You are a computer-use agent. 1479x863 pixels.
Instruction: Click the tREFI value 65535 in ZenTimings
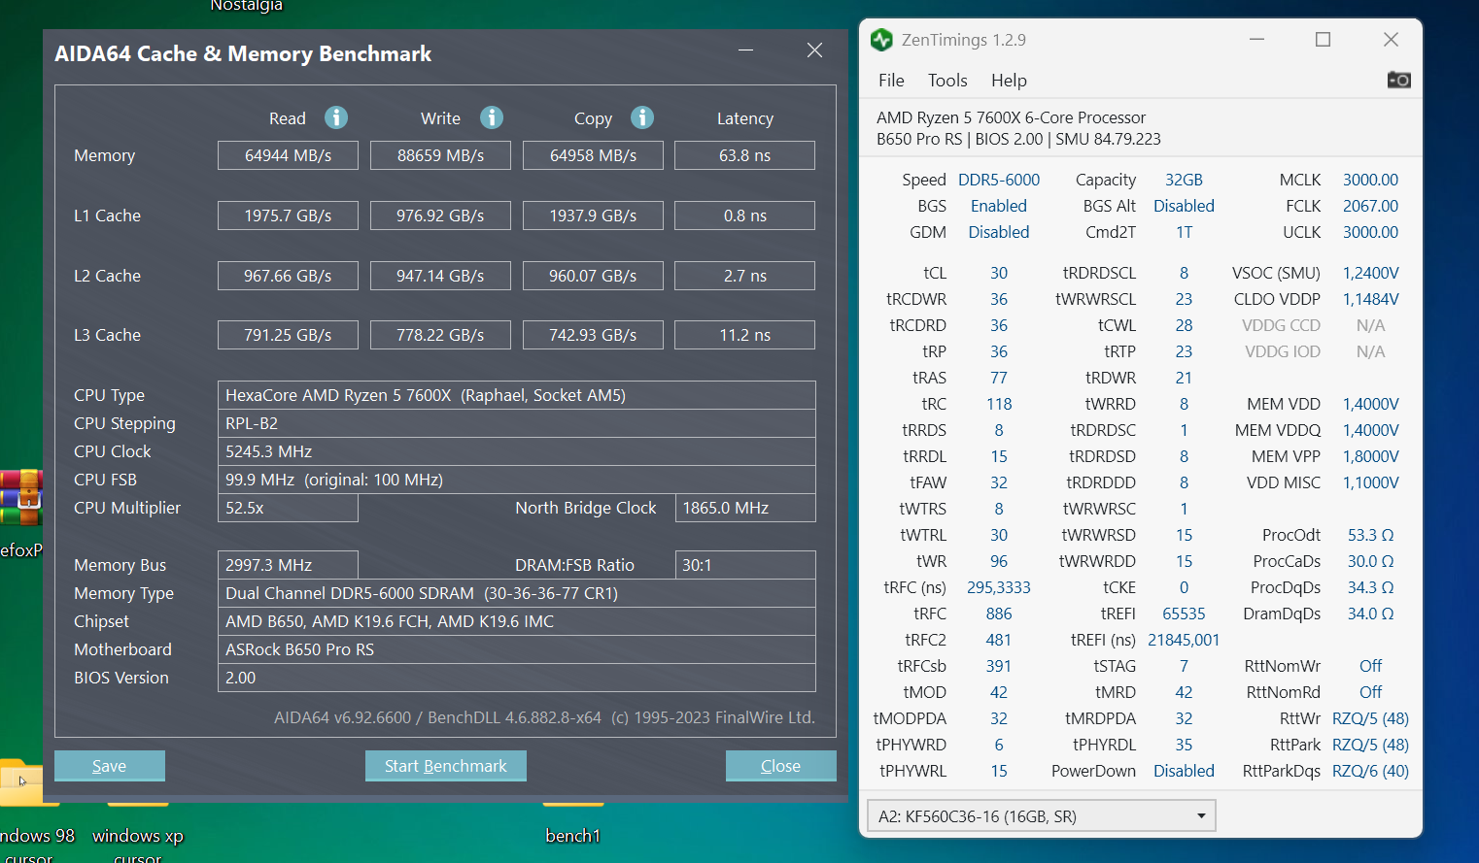[x=1184, y=614]
